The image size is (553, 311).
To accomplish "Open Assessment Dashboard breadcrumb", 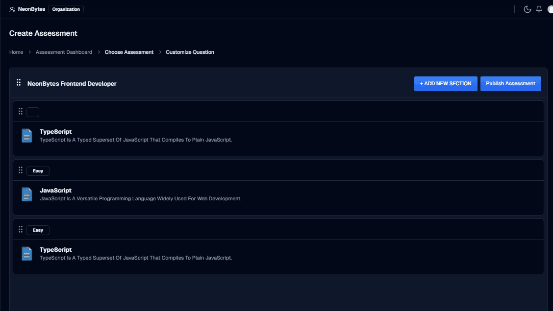I will [64, 52].
